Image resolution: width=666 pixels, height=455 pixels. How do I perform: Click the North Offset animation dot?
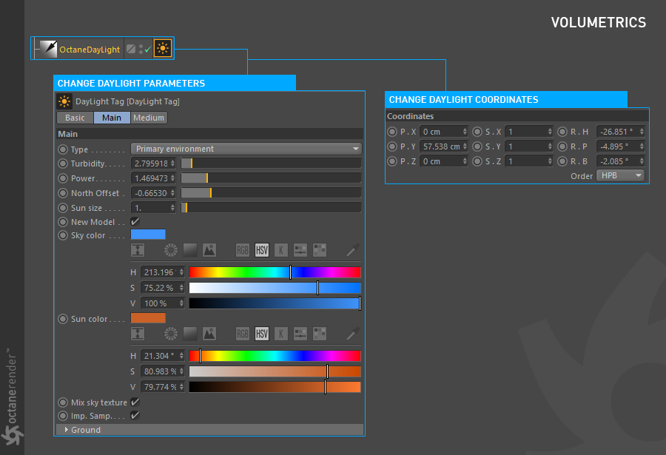(63, 193)
